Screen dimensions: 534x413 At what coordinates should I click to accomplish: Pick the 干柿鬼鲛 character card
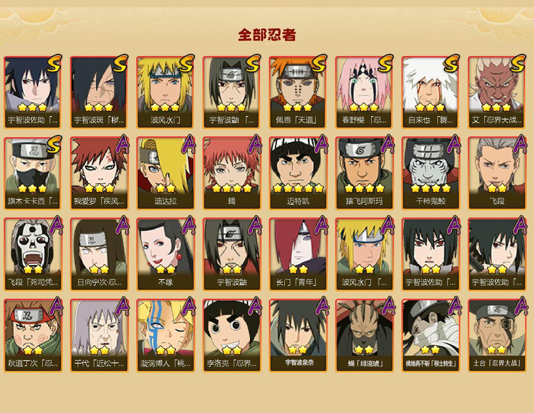click(x=431, y=173)
